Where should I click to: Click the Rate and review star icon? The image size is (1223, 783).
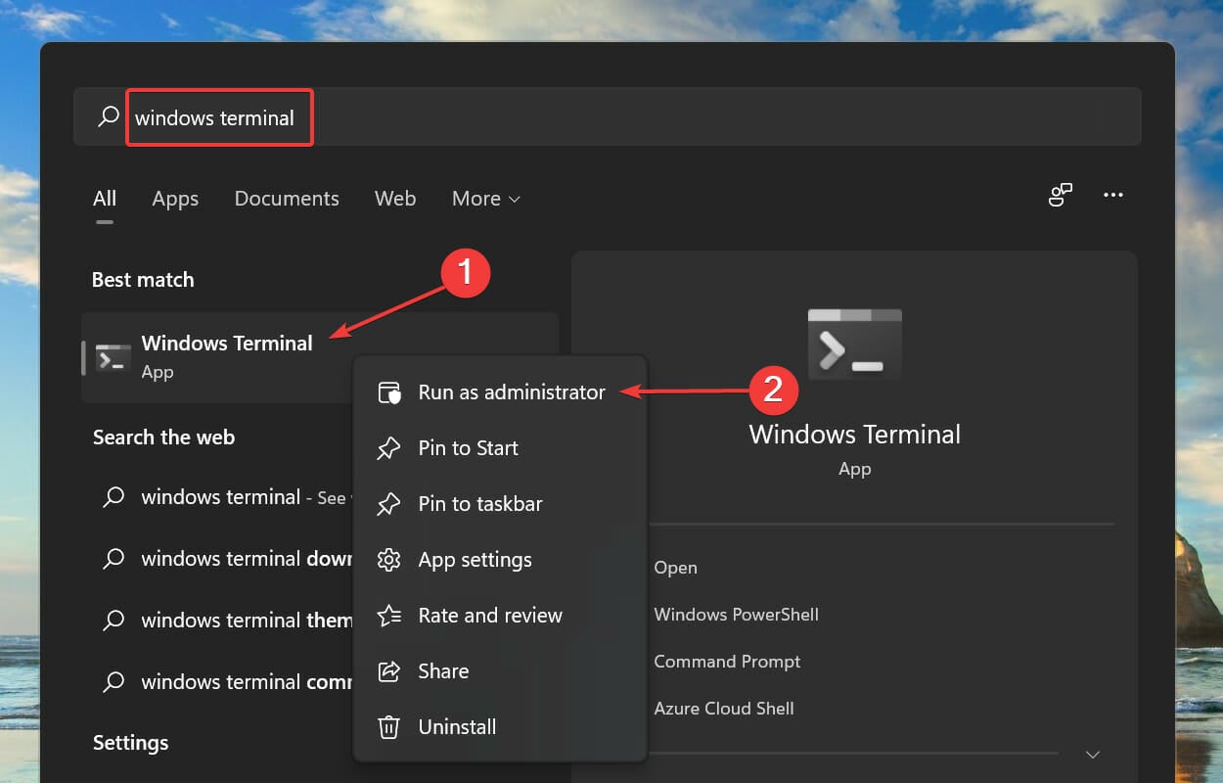[x=389, y=615]
